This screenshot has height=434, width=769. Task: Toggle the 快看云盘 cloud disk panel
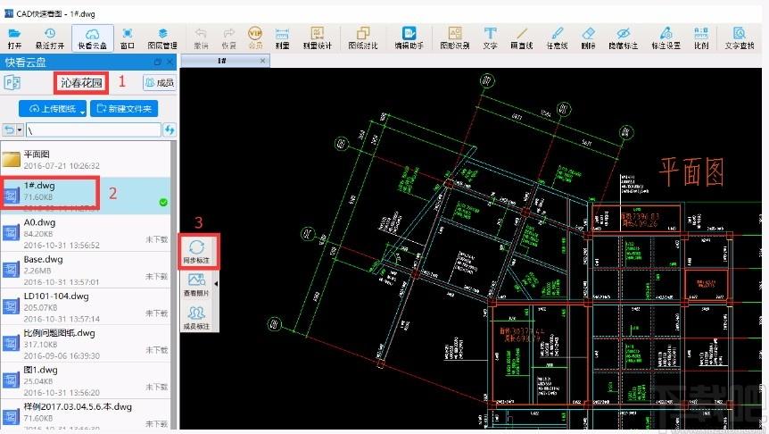93,38
